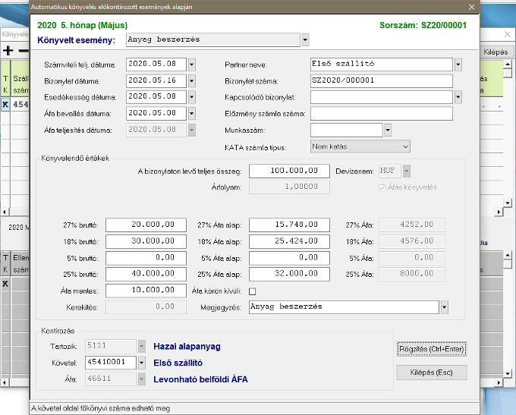The height and width of the screenshot is (415, 516).
Task: Expand the Bizonylat dátuma date dropdown arrow
Action: coord(192,80)
